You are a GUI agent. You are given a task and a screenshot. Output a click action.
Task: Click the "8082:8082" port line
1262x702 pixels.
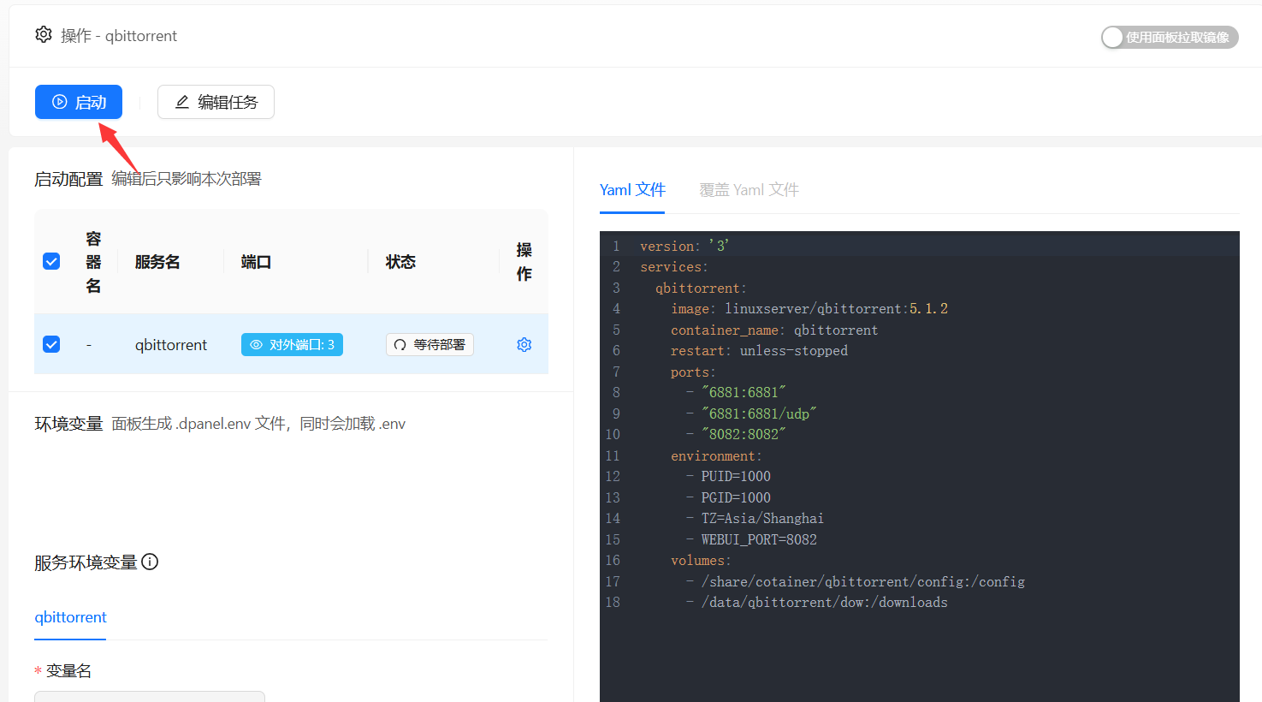coord(744,434)
